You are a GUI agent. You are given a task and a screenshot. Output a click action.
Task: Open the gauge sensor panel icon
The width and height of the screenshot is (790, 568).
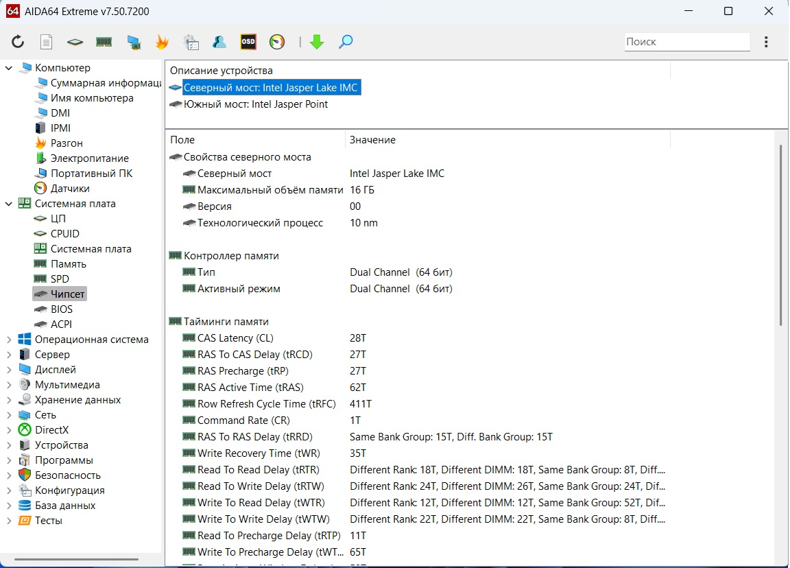point(277,42)
